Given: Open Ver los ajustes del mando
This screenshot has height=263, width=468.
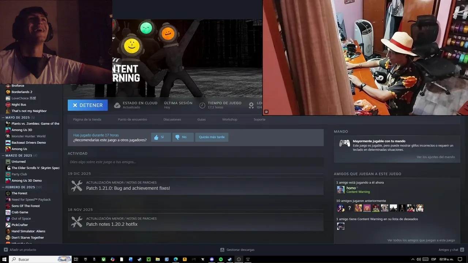Looking at the screenshot, I should [x=436, y=157].
